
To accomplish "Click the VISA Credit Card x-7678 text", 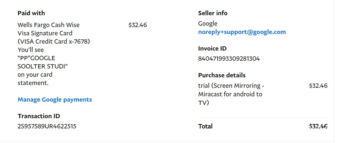I will (x=54, y=42).
